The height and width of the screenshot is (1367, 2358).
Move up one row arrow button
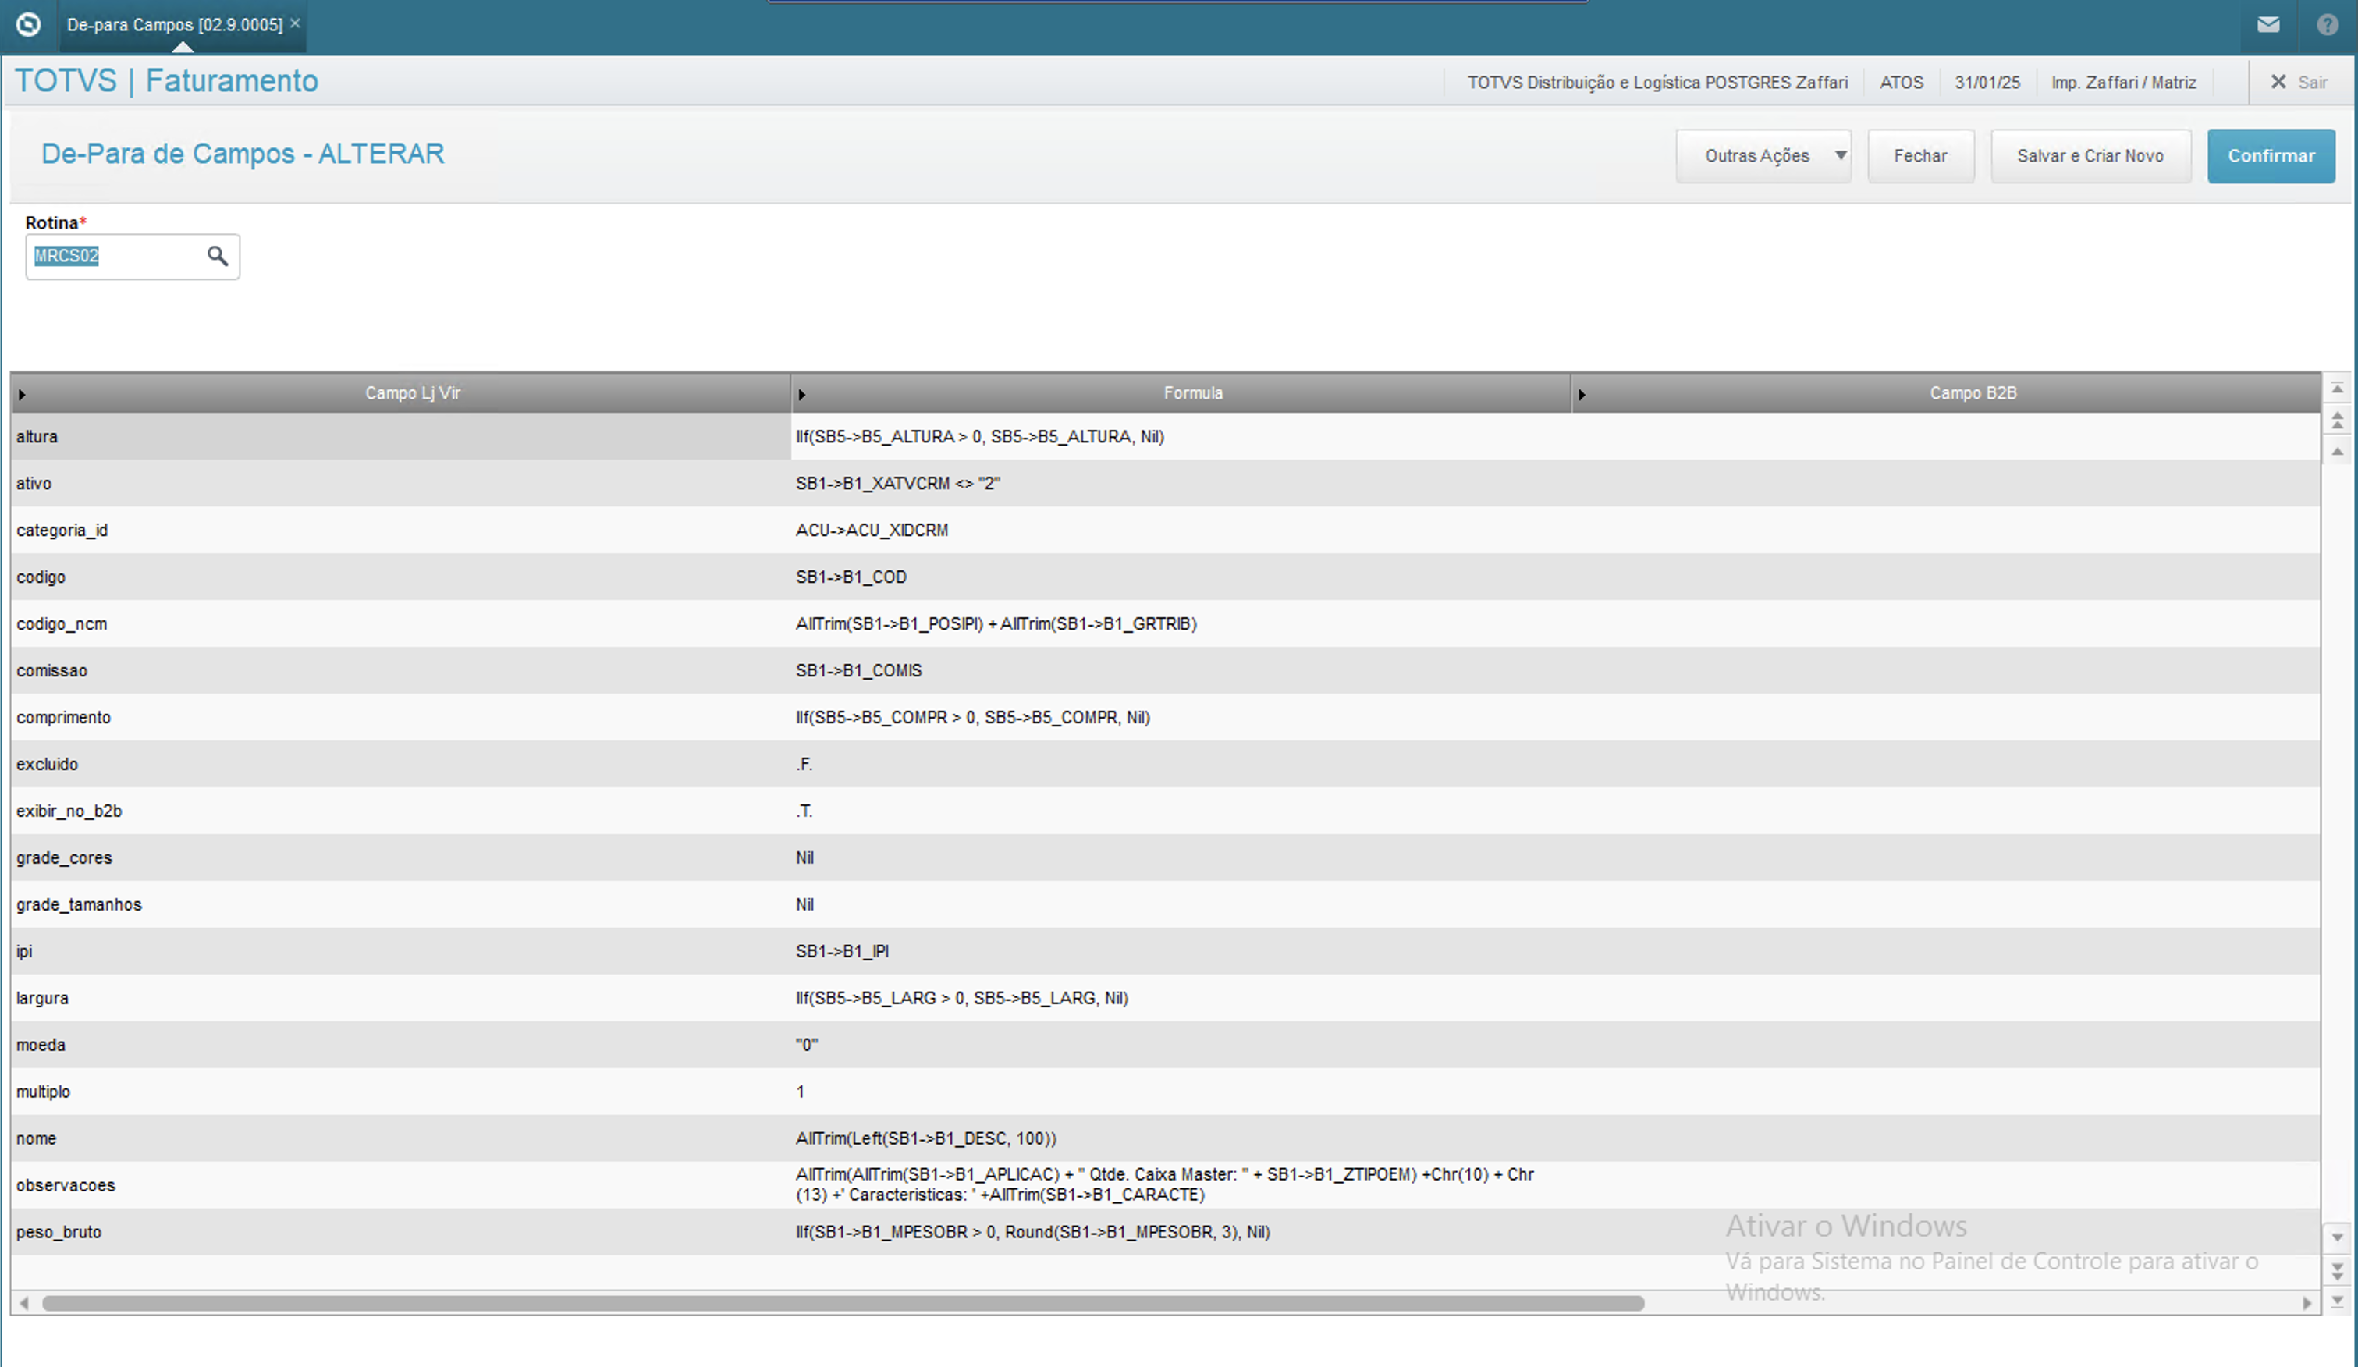2336,451
